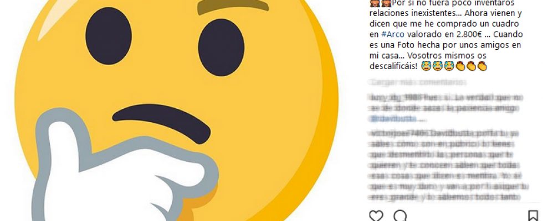Like the post with the heart icon
Screen dimensions: 543x221
pos(376,216)
